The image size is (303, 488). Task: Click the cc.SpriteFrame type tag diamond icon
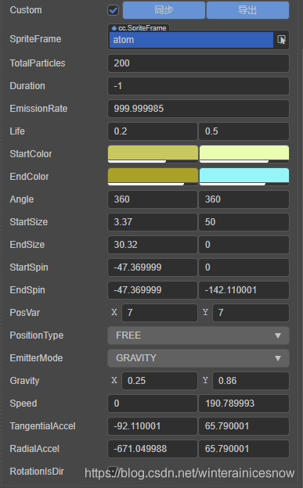point(114,28)
